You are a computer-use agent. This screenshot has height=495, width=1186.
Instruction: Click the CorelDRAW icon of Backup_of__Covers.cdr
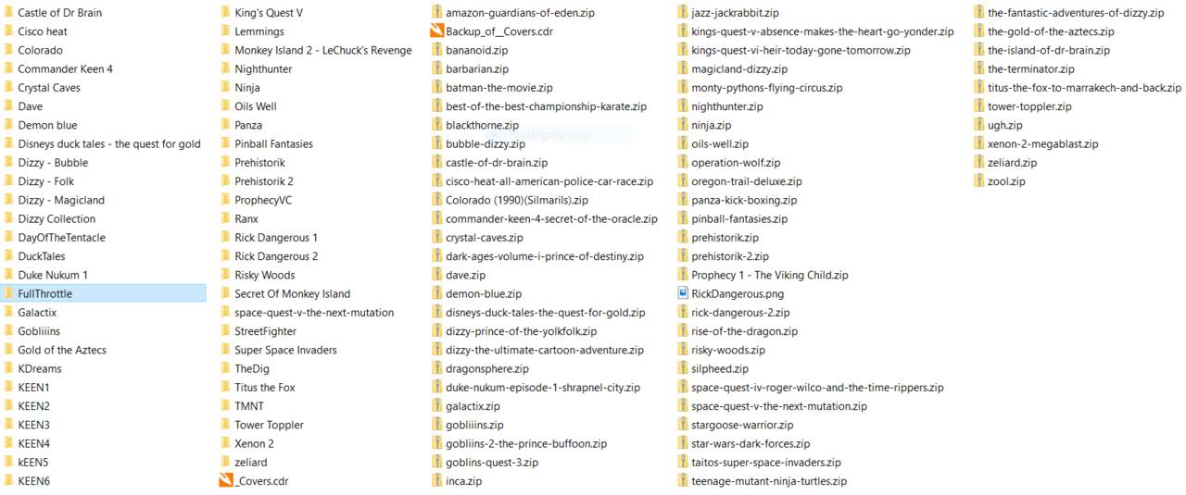[436, 31]
